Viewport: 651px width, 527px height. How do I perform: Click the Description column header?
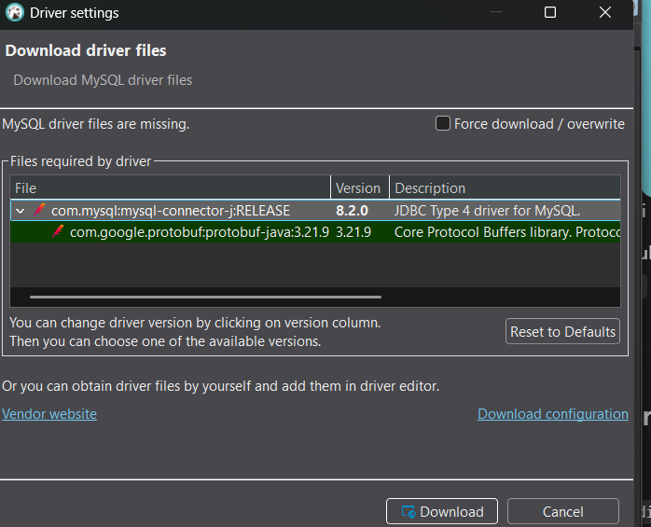[505, 188]
